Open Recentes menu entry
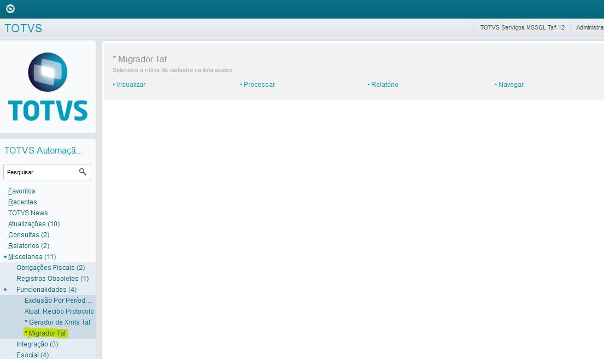 (22, 202)
